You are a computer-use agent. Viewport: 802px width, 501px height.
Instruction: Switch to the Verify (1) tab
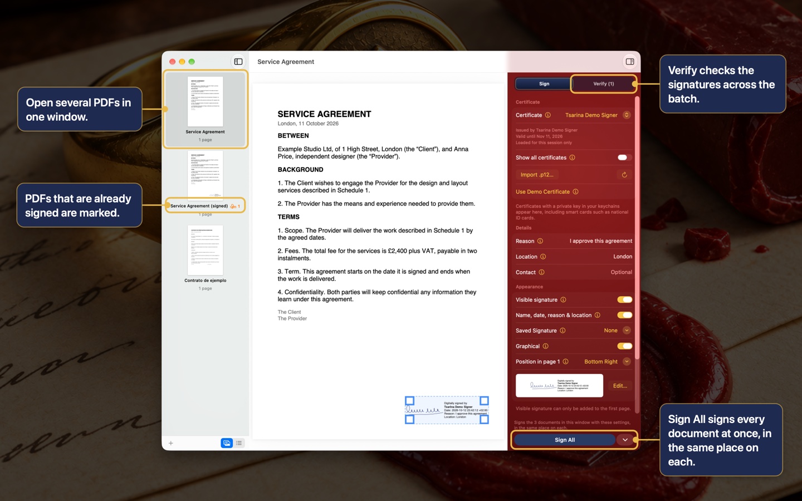(604, 84)
